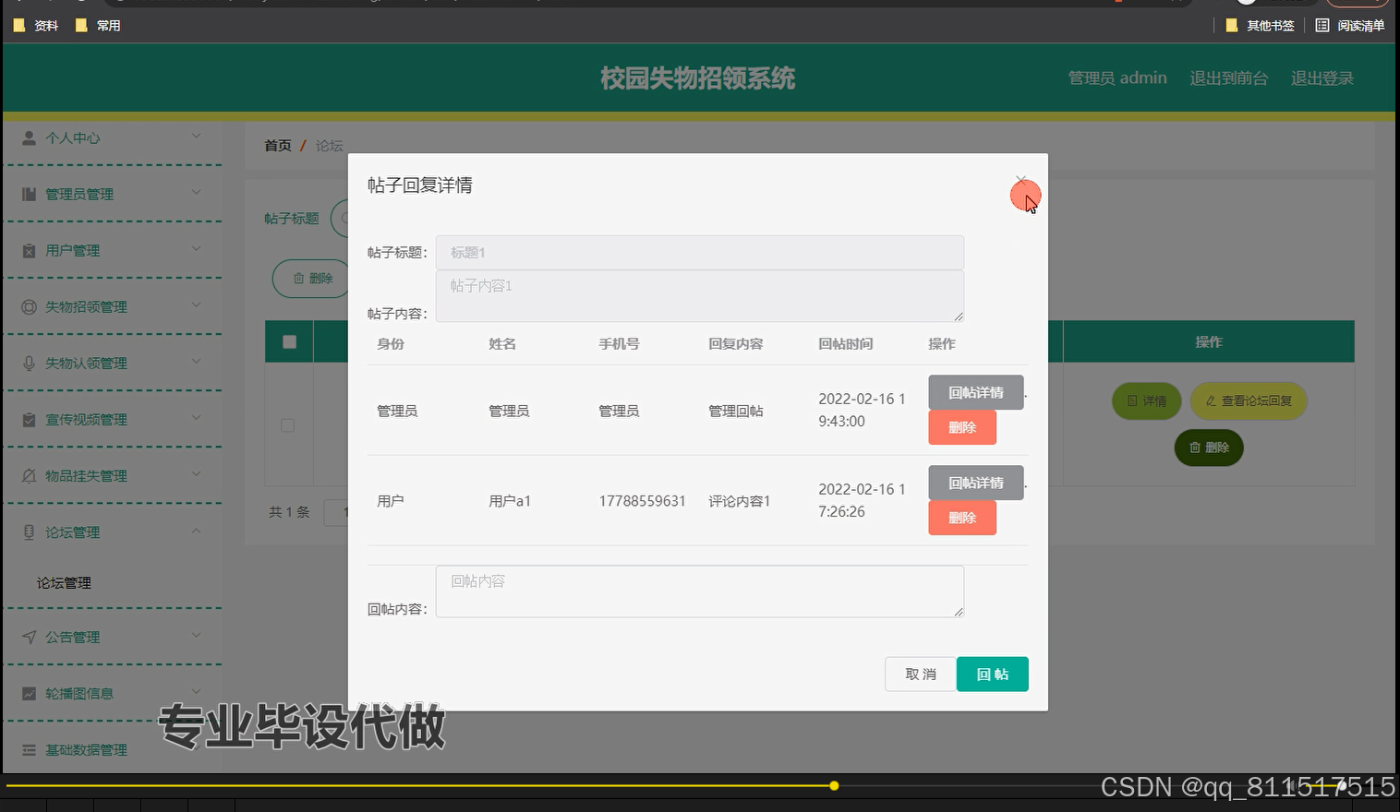This screenshot has width=1400, height=812.
Task: Click the 查看论坛回复 button
Action: click(1249, 400)
